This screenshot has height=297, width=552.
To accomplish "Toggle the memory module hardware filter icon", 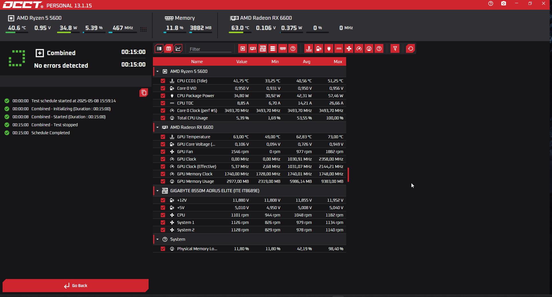I will [283, 49].
